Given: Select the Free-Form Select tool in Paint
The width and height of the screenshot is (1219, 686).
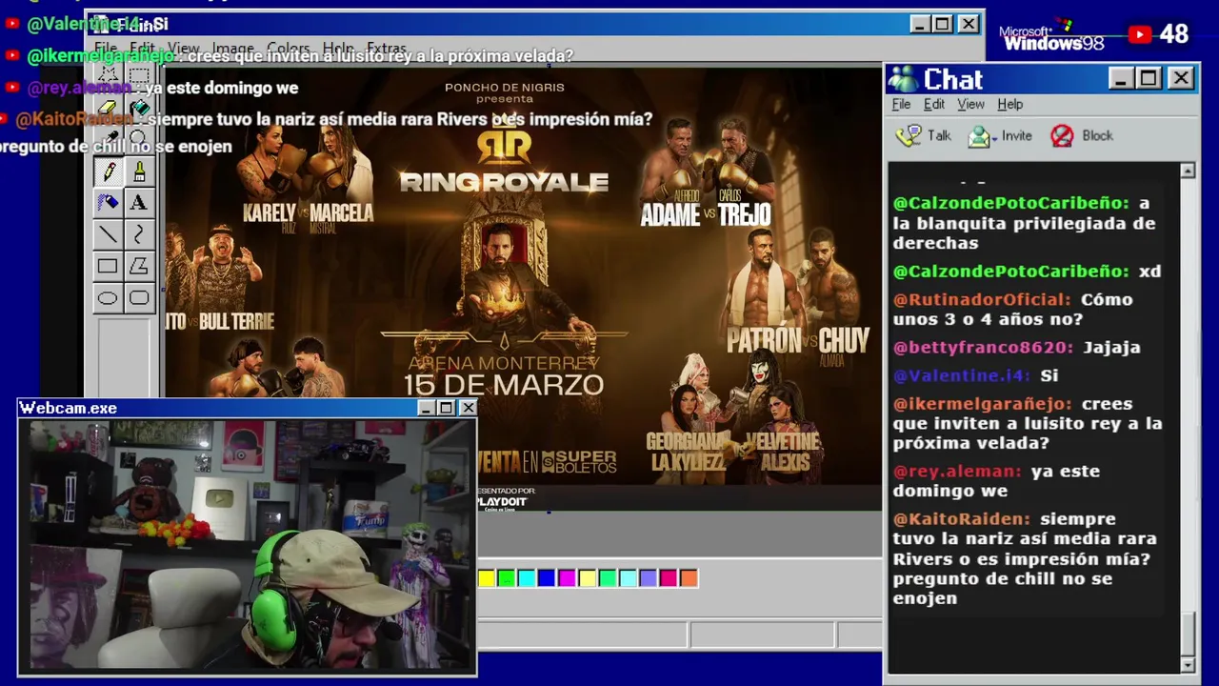Looking at the screenshot, I should [x=108, y=75].
